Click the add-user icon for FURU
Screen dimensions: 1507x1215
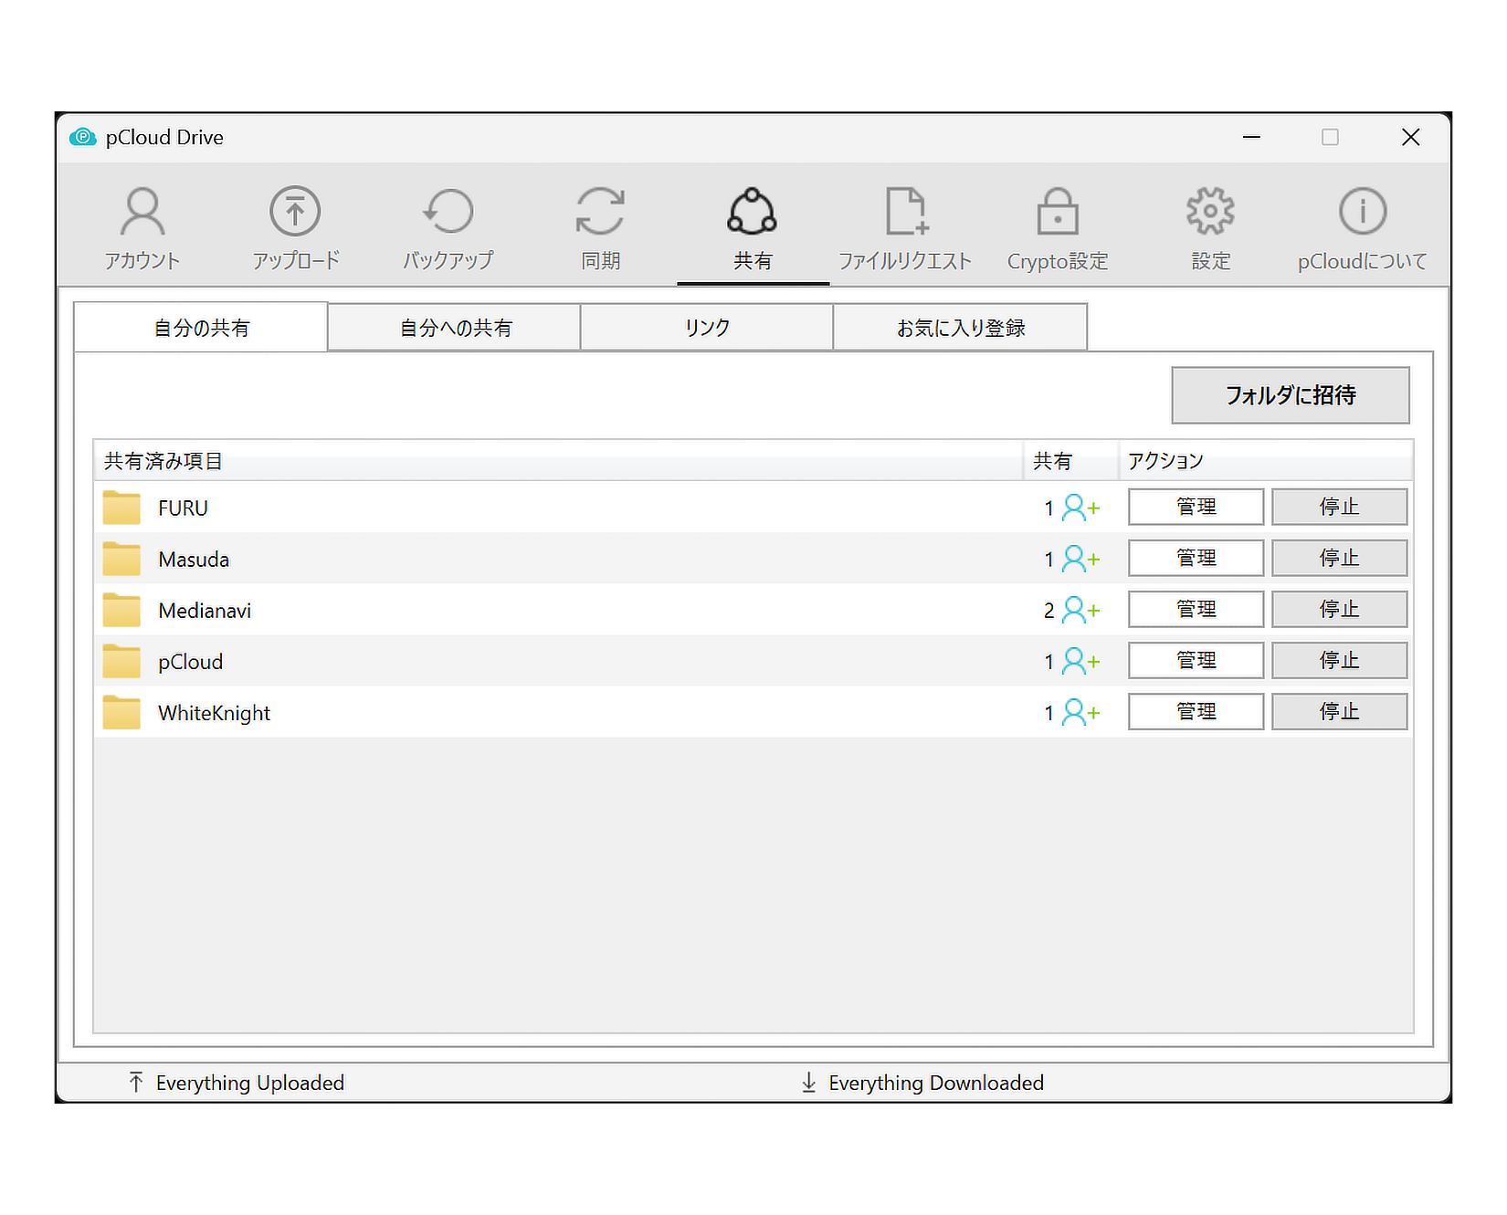pos(1080,508)
